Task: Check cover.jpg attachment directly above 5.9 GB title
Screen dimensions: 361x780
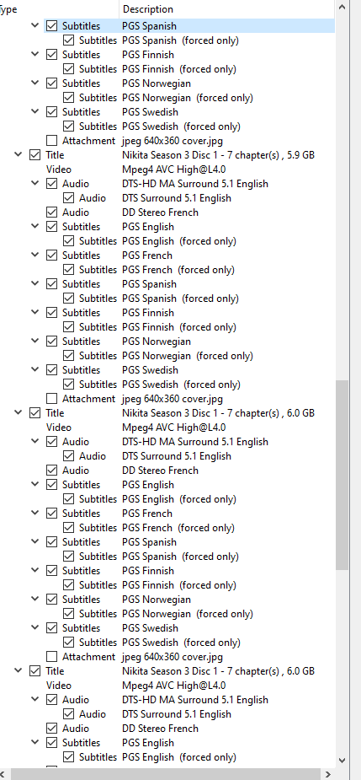Action: [x=52, y=141]
